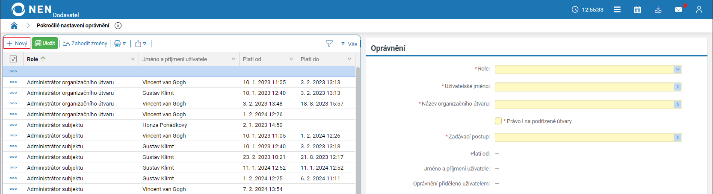
Task: Open row menu for 3. 2. 2023 13:48 row
Action: (13, 103)
